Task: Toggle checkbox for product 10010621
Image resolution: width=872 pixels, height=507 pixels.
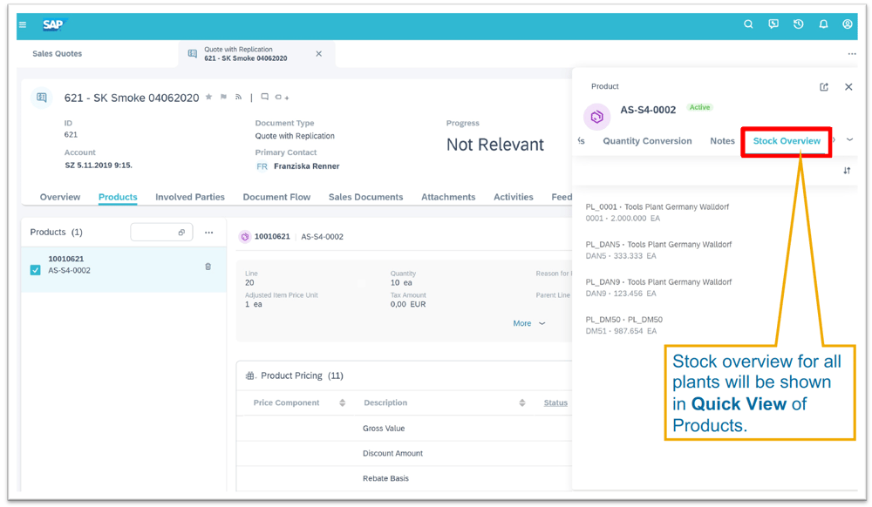Action: pos(36,270)
